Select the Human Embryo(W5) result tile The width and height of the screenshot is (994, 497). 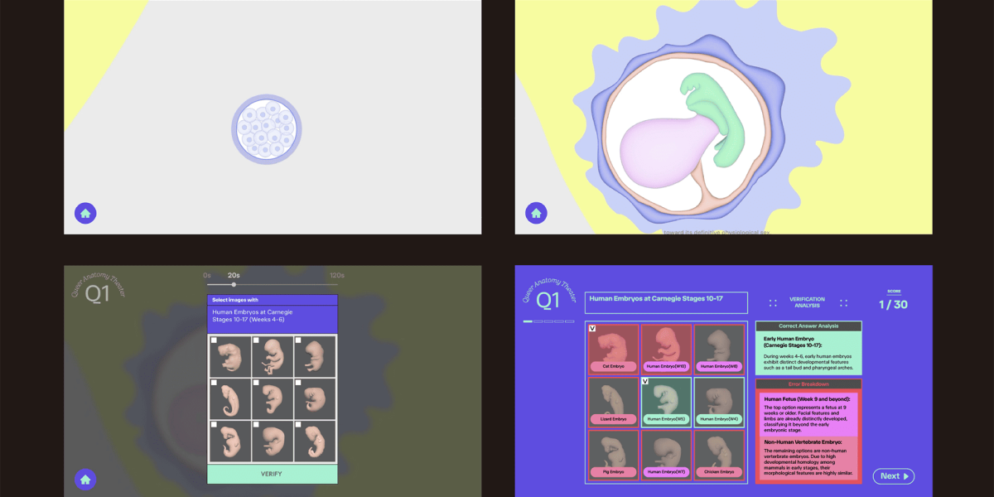coord(666,402)
